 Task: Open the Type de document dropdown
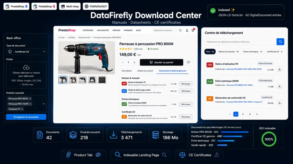click(26, 52)
